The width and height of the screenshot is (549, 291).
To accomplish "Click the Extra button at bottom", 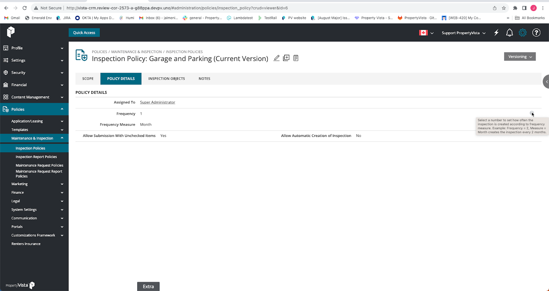I will coord(148,287).
